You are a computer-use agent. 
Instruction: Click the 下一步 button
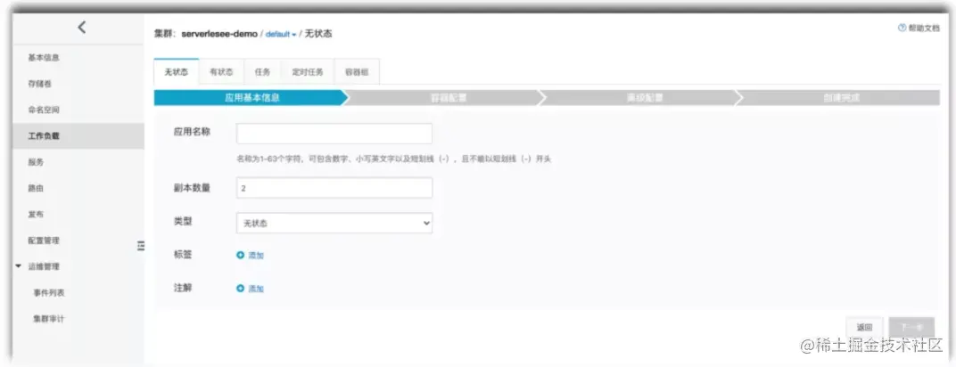[911, 328]
